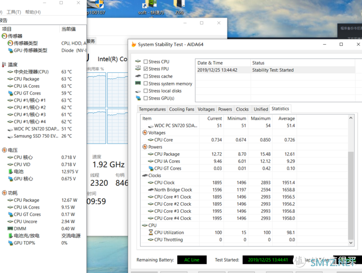Click the system memory RAM icon
Screen dimensions: 362x273
tap(138, 83)
